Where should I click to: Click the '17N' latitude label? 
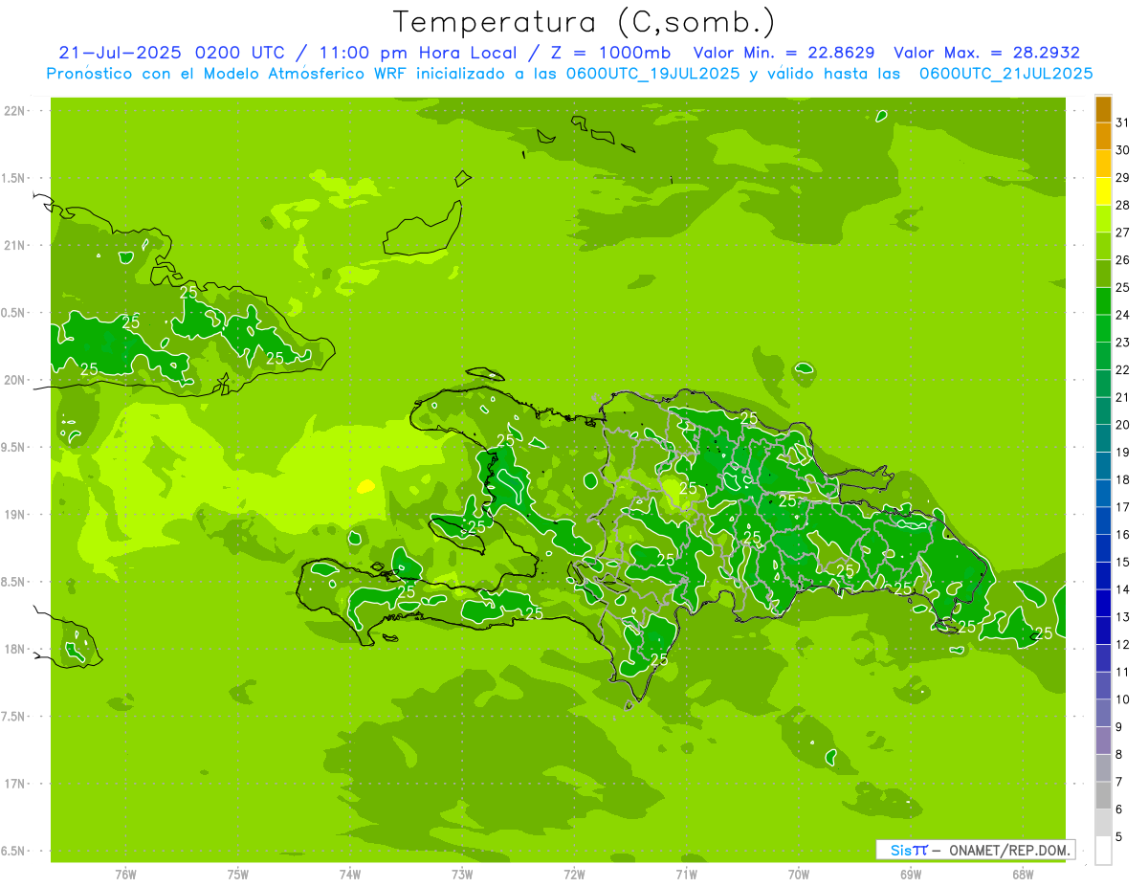click(15, 784)
